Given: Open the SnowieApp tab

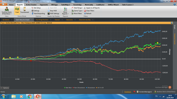Looking at the screenshot, I should [x=77, y=5].
